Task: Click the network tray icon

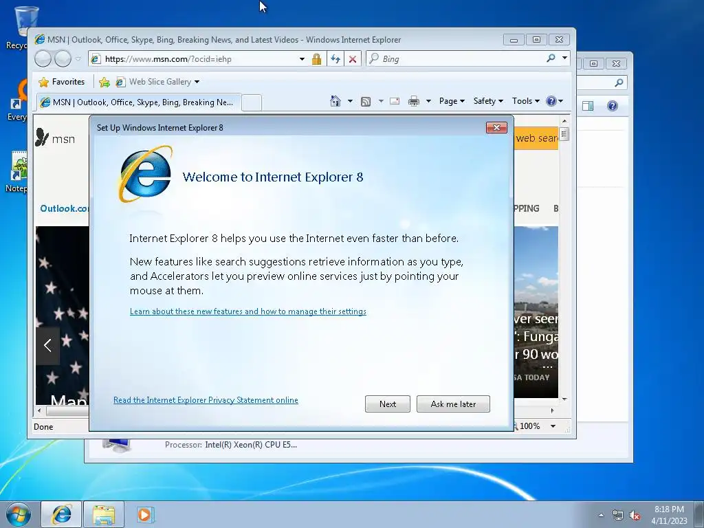Action: tap(618, 515)
